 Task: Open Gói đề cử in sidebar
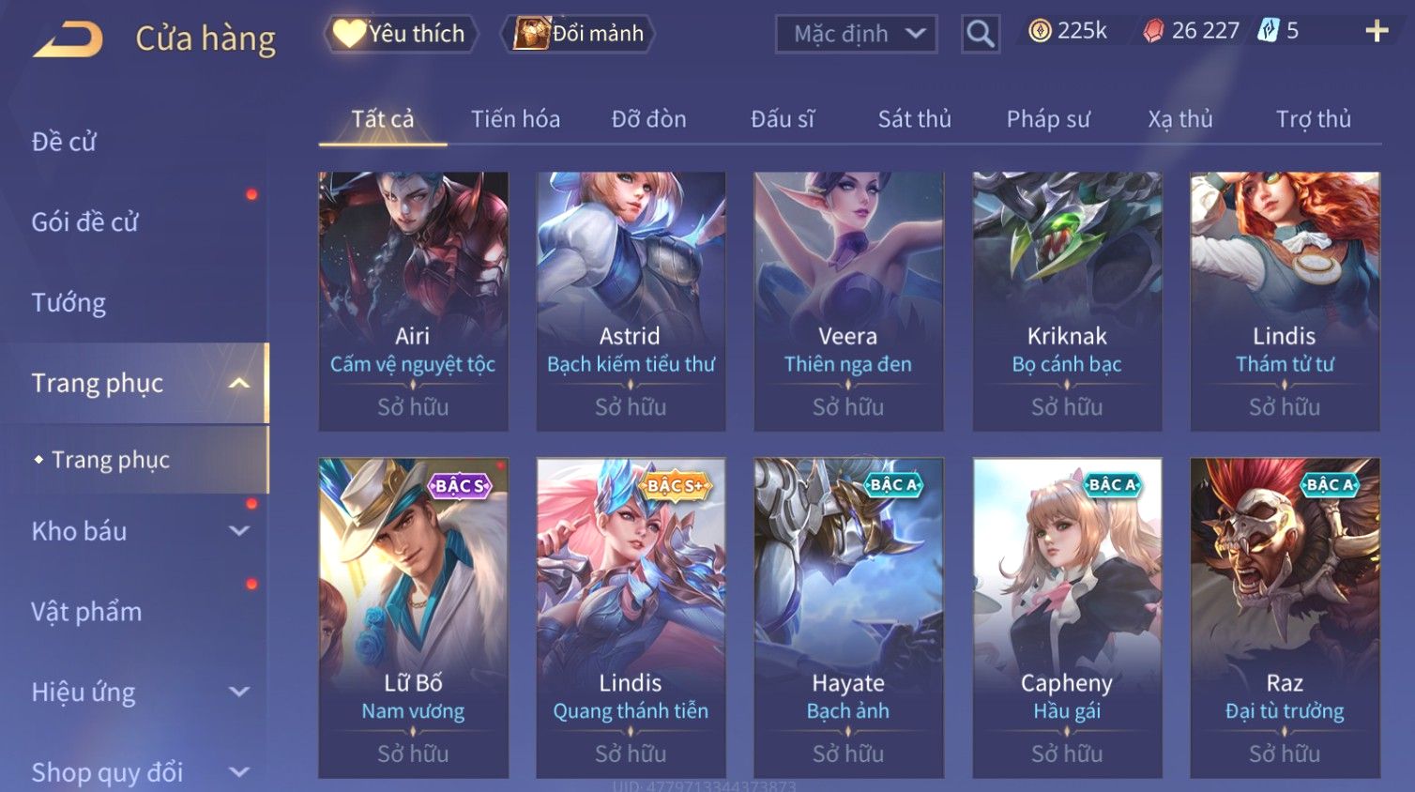pyautogui.click(x=84, y=222)
